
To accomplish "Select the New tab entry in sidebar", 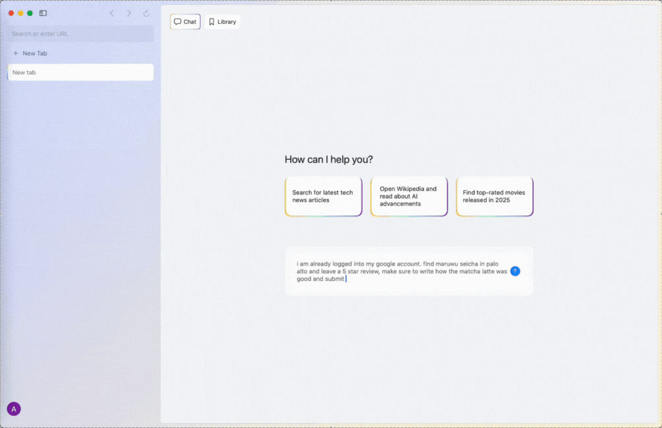I will point(80,72).
